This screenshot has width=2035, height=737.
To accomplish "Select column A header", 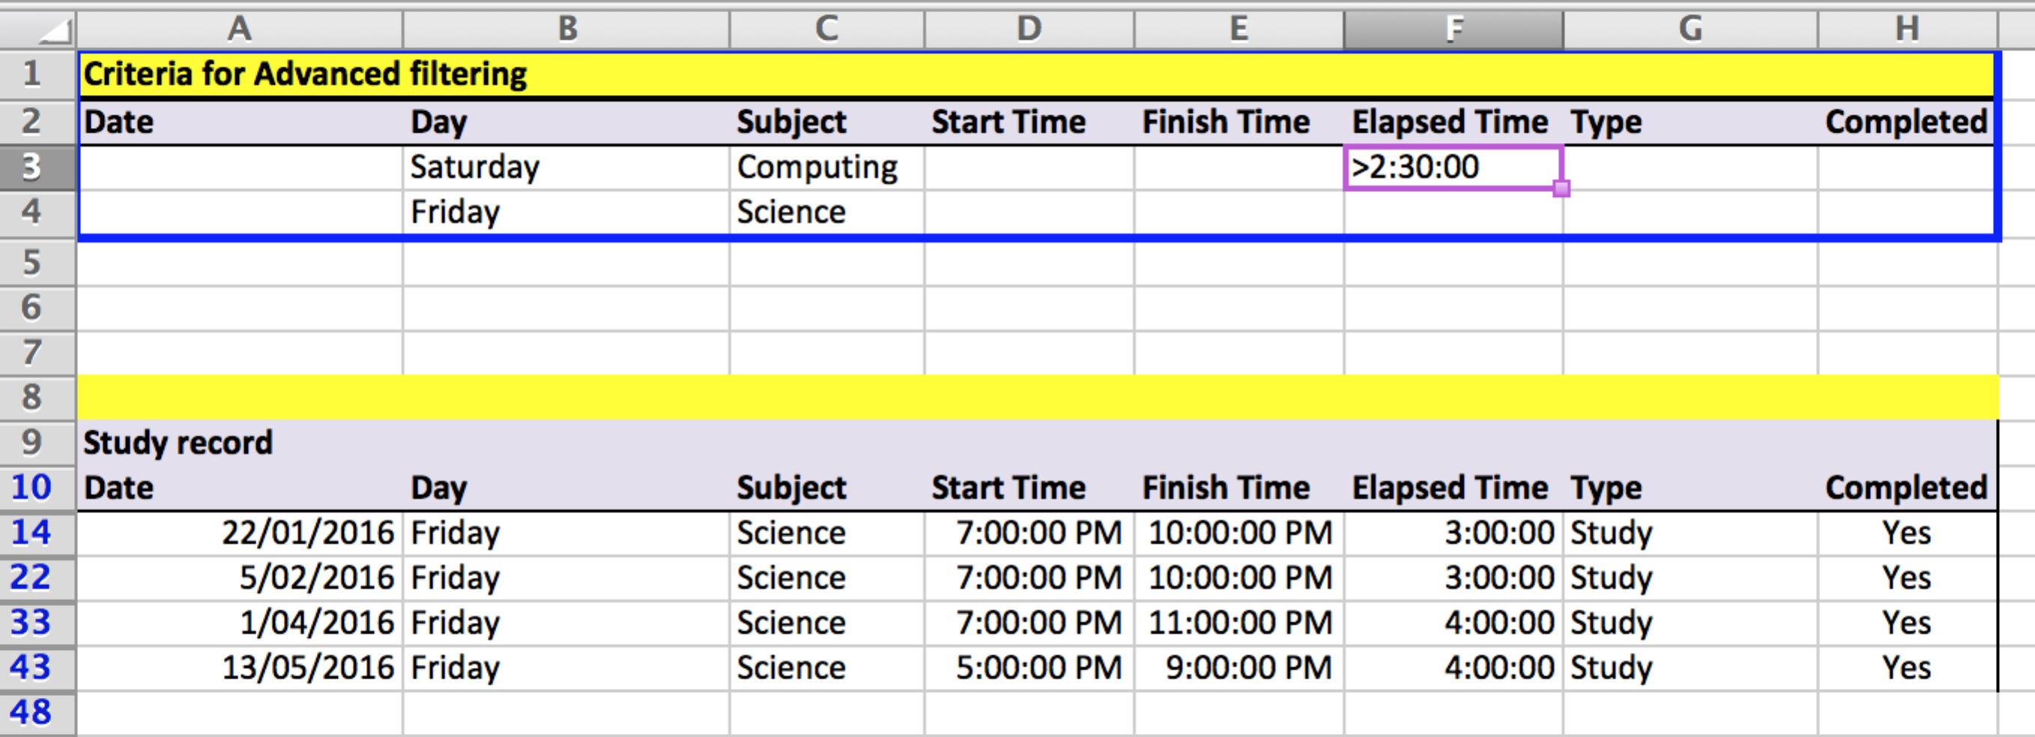I will (x=237, y=28).
